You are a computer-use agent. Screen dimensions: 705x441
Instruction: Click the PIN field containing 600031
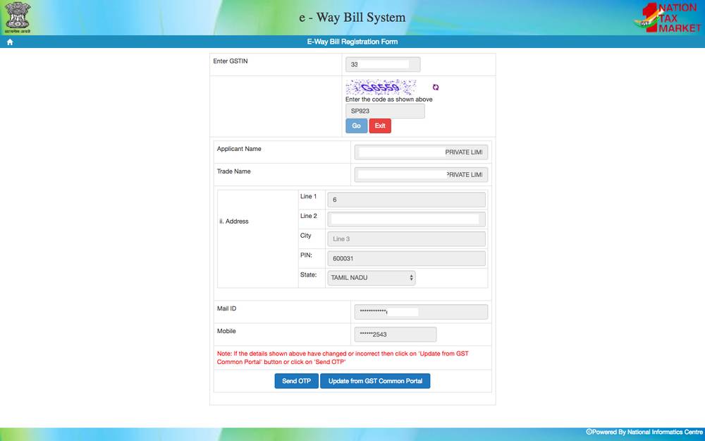click(406, 258)
